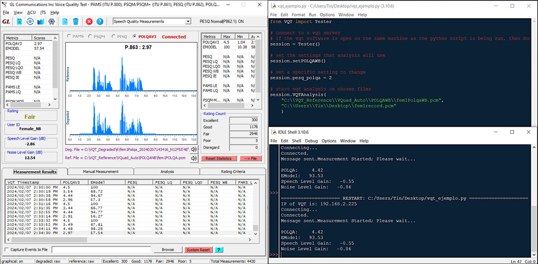The height and width of the screenshot is (264, 538).
Task: Switch to the Measurement Results tab
Action: (x=35, y=172)
